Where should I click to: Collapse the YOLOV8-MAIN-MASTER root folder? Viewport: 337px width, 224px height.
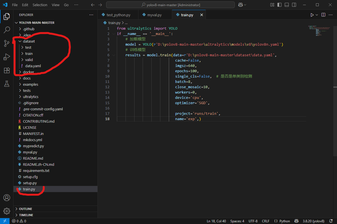pos(16,23)
